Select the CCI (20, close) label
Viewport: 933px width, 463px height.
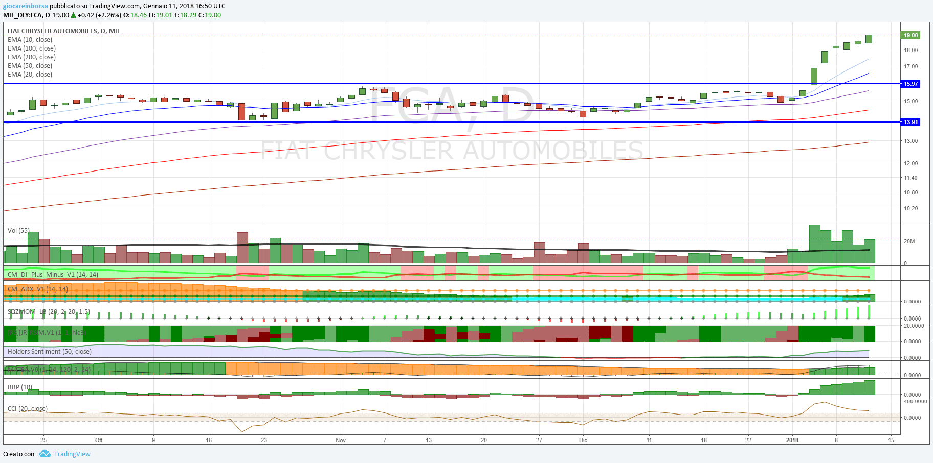pyautogui.click(x=28, y=409)
